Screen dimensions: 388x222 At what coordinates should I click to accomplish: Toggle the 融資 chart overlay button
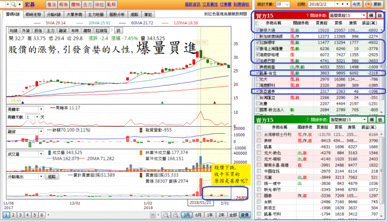63,31
